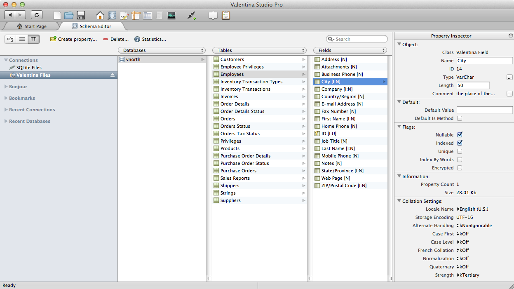514x289 pixels.
Task: Switch to list view mode
Action: [x=22, y=39]
